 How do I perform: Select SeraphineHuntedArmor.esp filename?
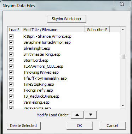[47, 42]
